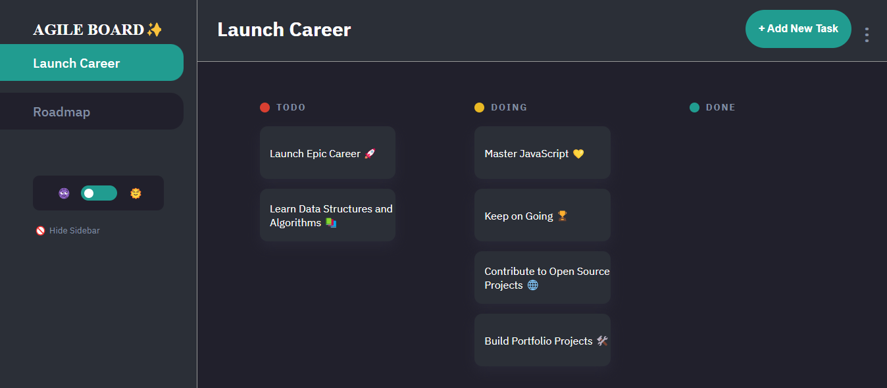This screenshot has width=887, height=388.
Task: Open the three-dot board options menu
Action: pos(867,35)
